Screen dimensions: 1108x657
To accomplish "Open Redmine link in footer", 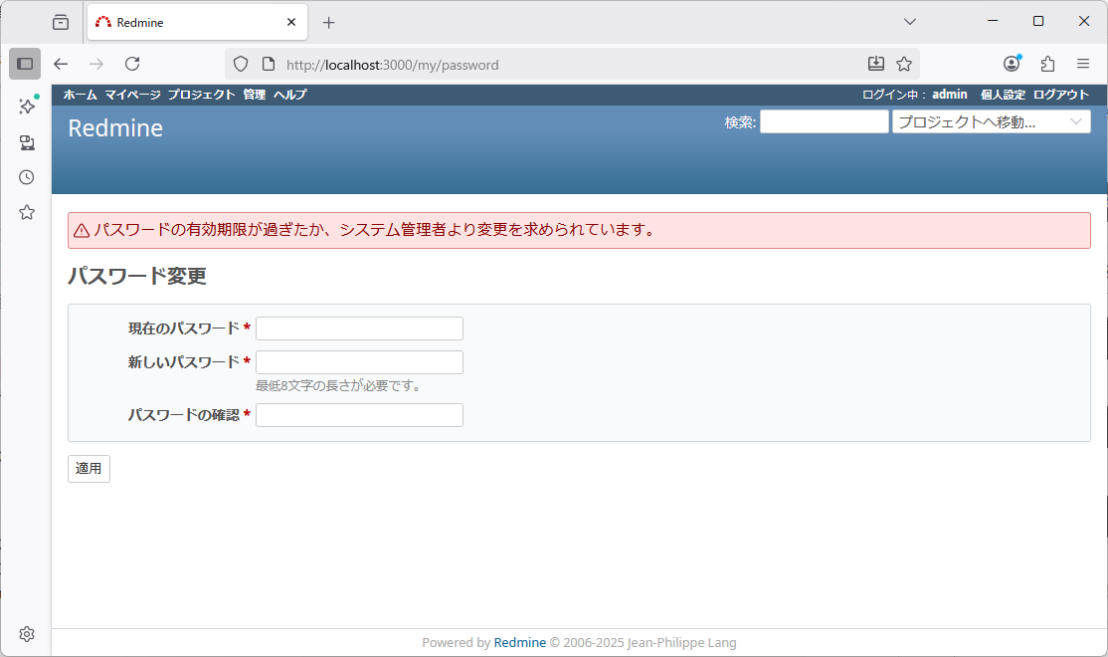I will click(520, 642).
